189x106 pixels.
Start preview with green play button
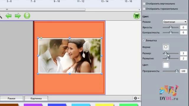27,16
